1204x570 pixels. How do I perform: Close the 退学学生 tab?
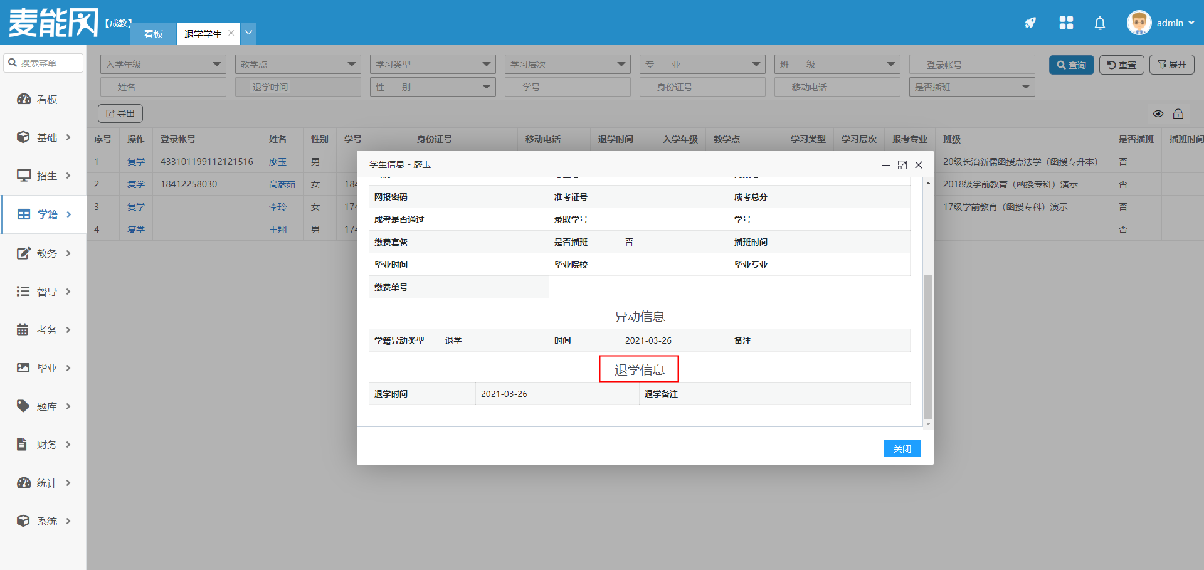[x=231, y=33]
